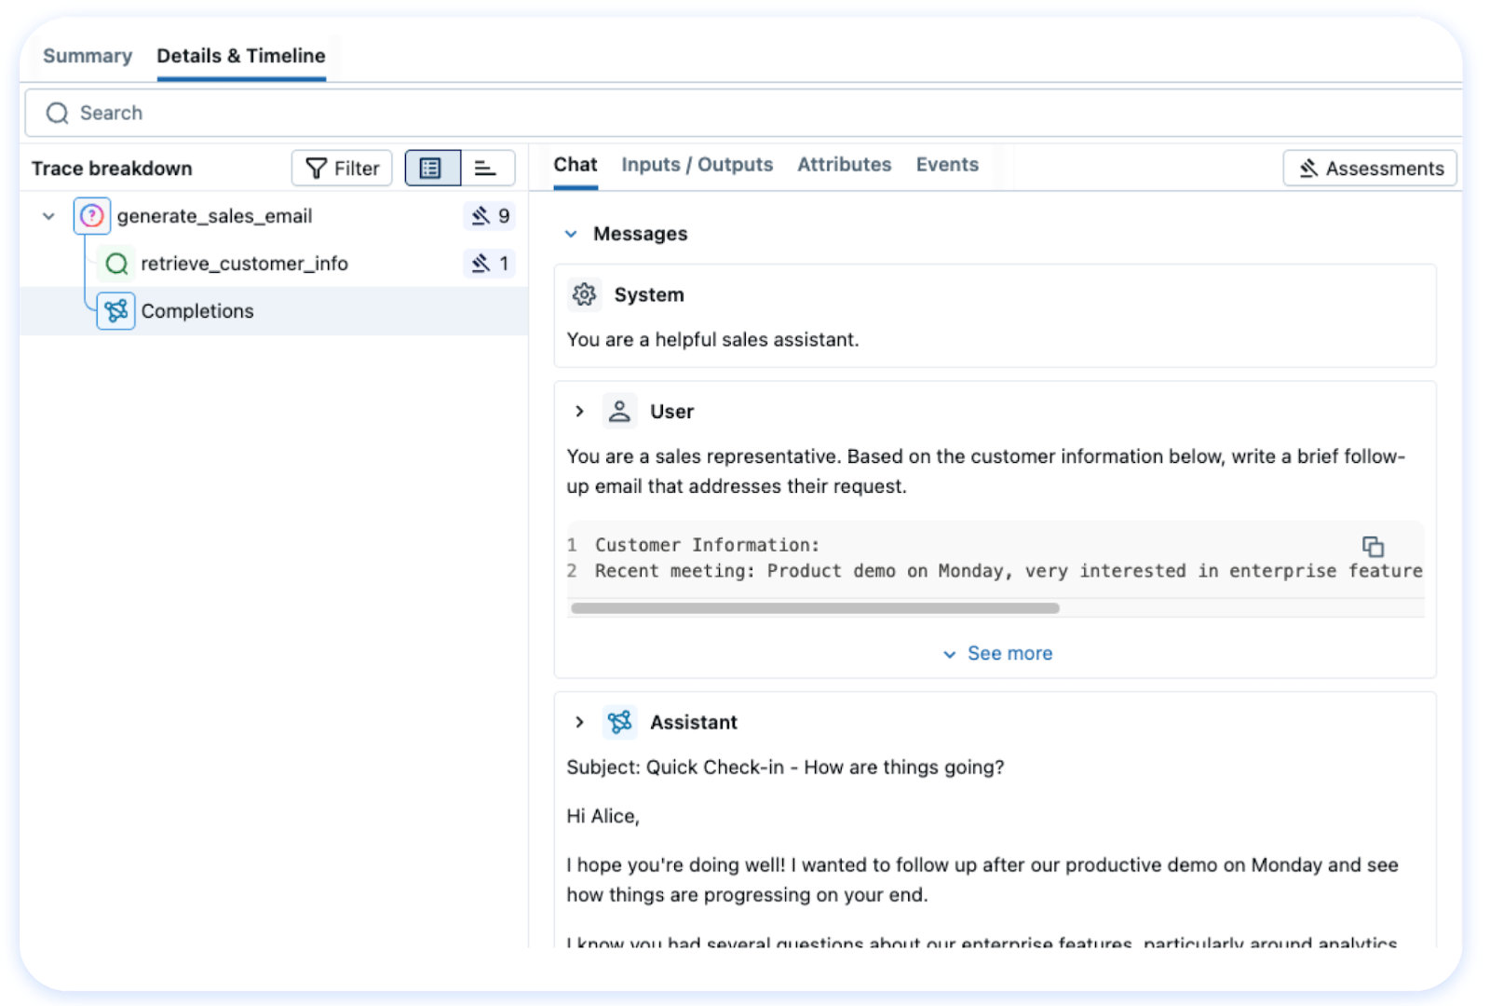
Task: Open the Assessments panel button
Action: (x=1370, y=169)
